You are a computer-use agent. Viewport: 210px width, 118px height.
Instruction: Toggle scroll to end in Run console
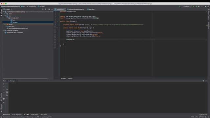point(7,92)
